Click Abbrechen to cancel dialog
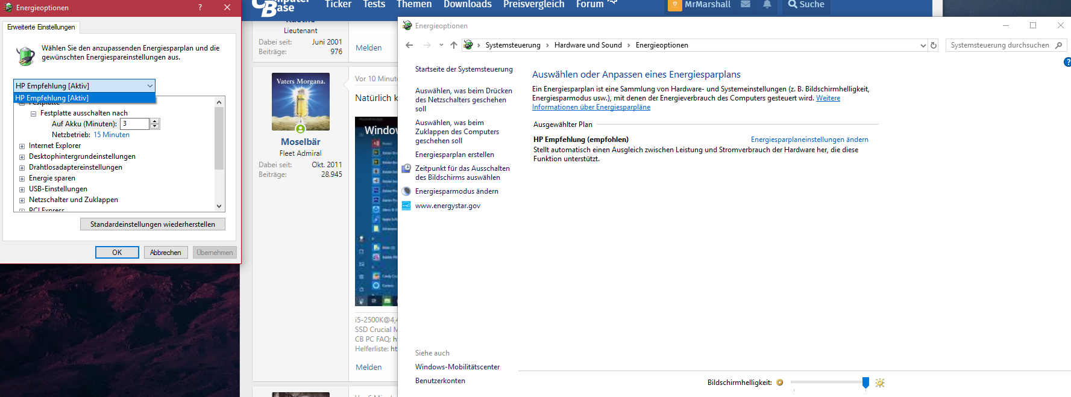 166,253
